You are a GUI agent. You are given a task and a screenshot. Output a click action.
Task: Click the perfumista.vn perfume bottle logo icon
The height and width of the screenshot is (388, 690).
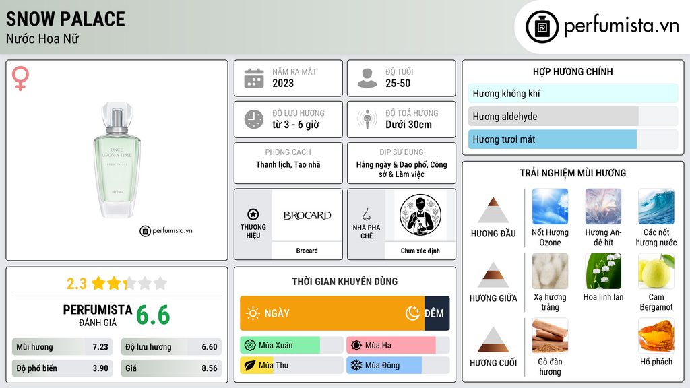click(542, 27)
